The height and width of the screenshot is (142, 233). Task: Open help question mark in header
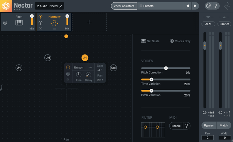(216, 6)
